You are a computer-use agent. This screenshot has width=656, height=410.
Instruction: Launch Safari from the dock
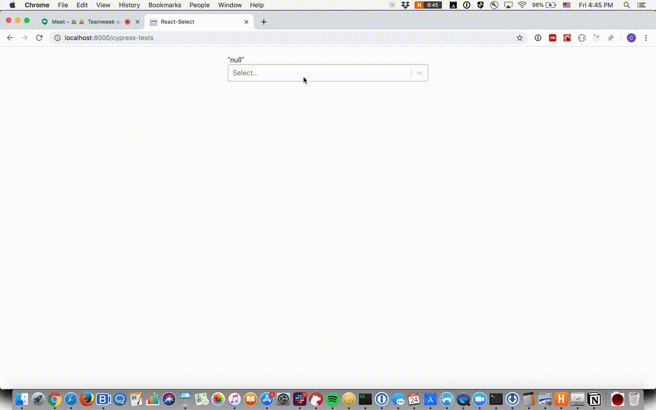point(71,399)
